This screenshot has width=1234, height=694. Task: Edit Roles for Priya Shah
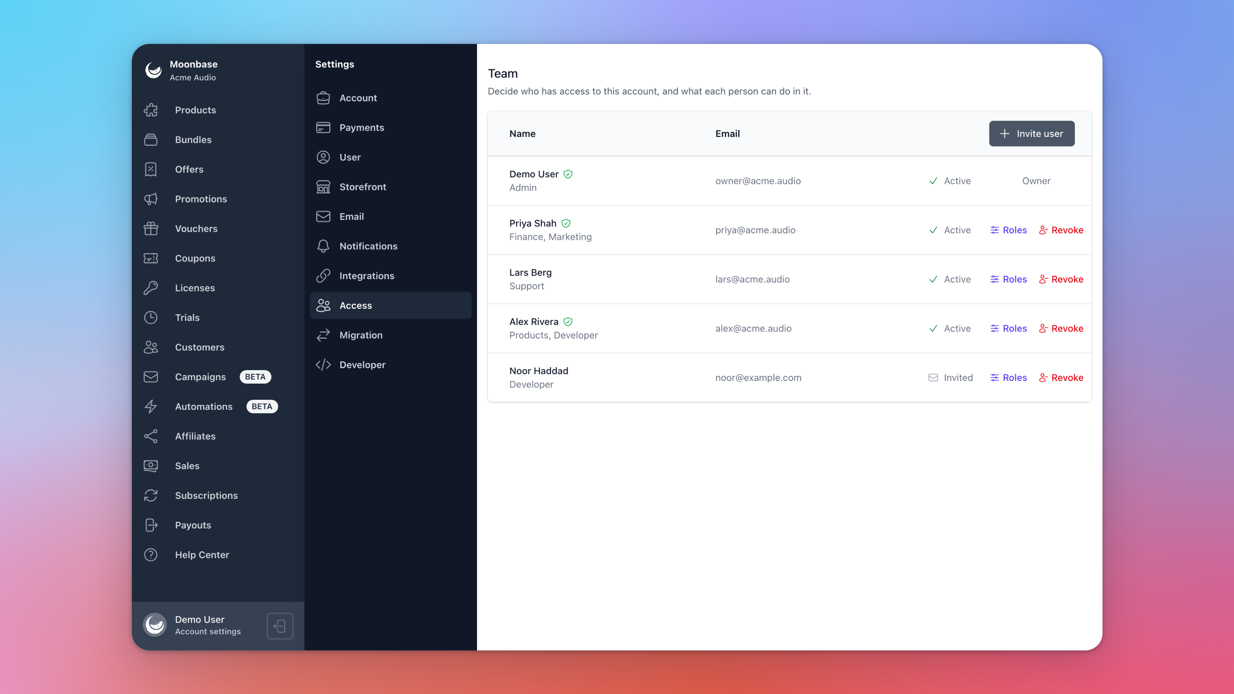tap(1008, 231)
